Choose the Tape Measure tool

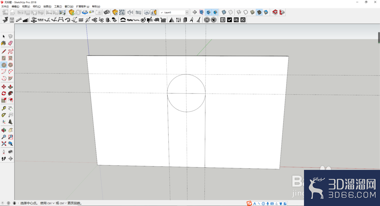click(4, 108)
